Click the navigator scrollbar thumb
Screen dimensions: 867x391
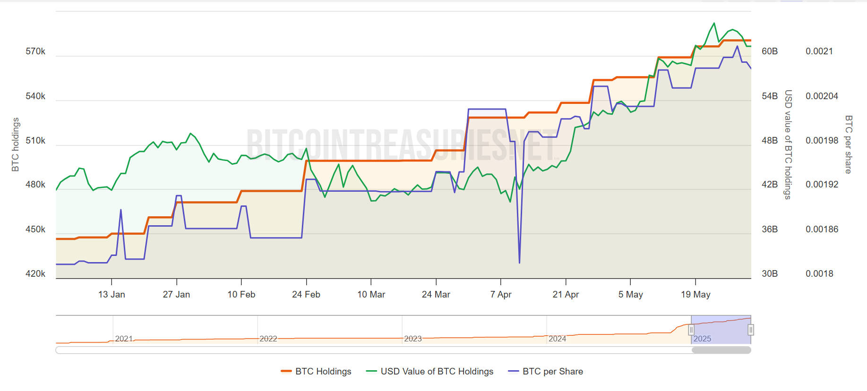pos(721,350)
